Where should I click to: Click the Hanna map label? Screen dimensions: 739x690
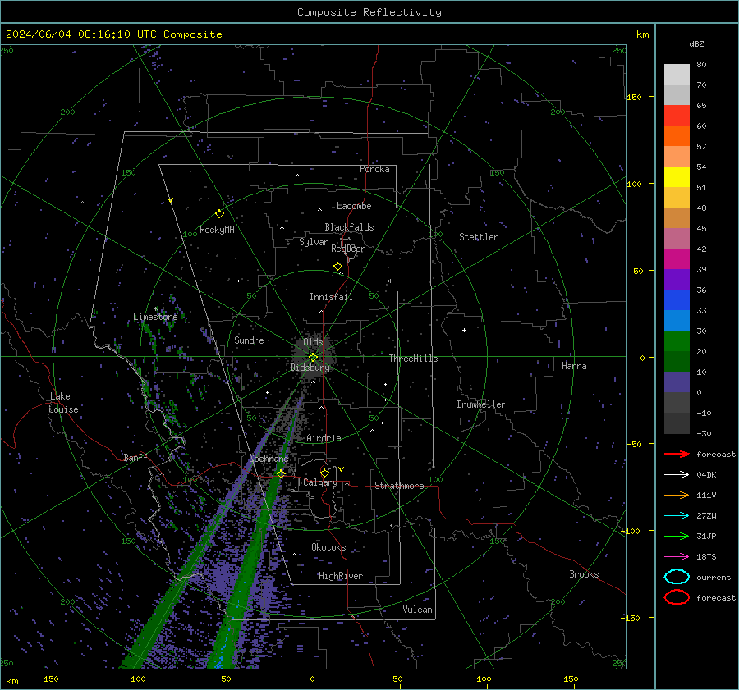(574, 366)
